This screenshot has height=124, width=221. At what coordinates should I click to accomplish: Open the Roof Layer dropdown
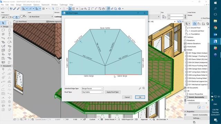[x=40, y=17]
